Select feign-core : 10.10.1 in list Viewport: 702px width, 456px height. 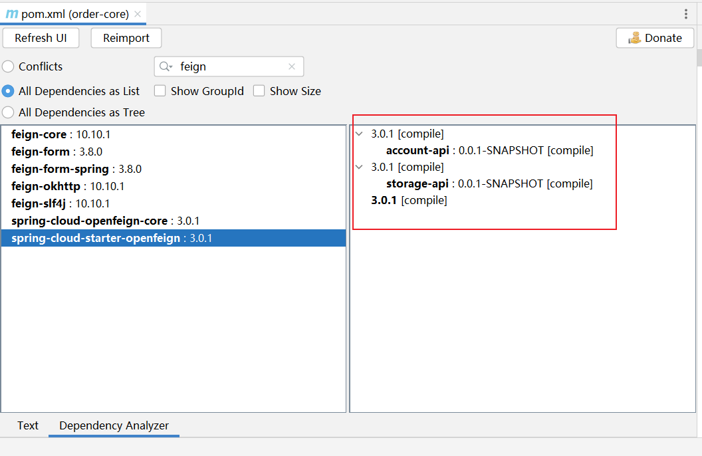tap(174, 134)
